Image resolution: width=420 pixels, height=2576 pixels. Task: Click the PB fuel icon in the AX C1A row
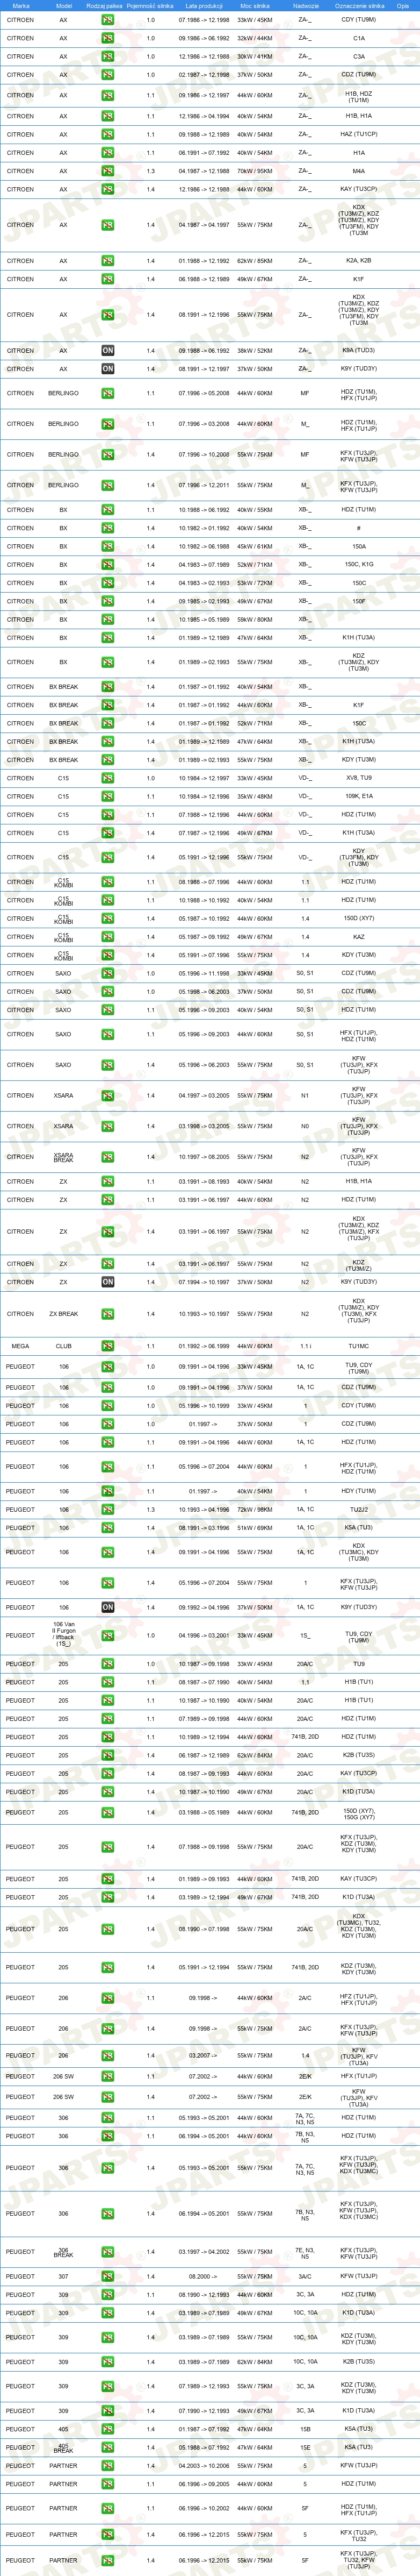[x=108, y=38]
